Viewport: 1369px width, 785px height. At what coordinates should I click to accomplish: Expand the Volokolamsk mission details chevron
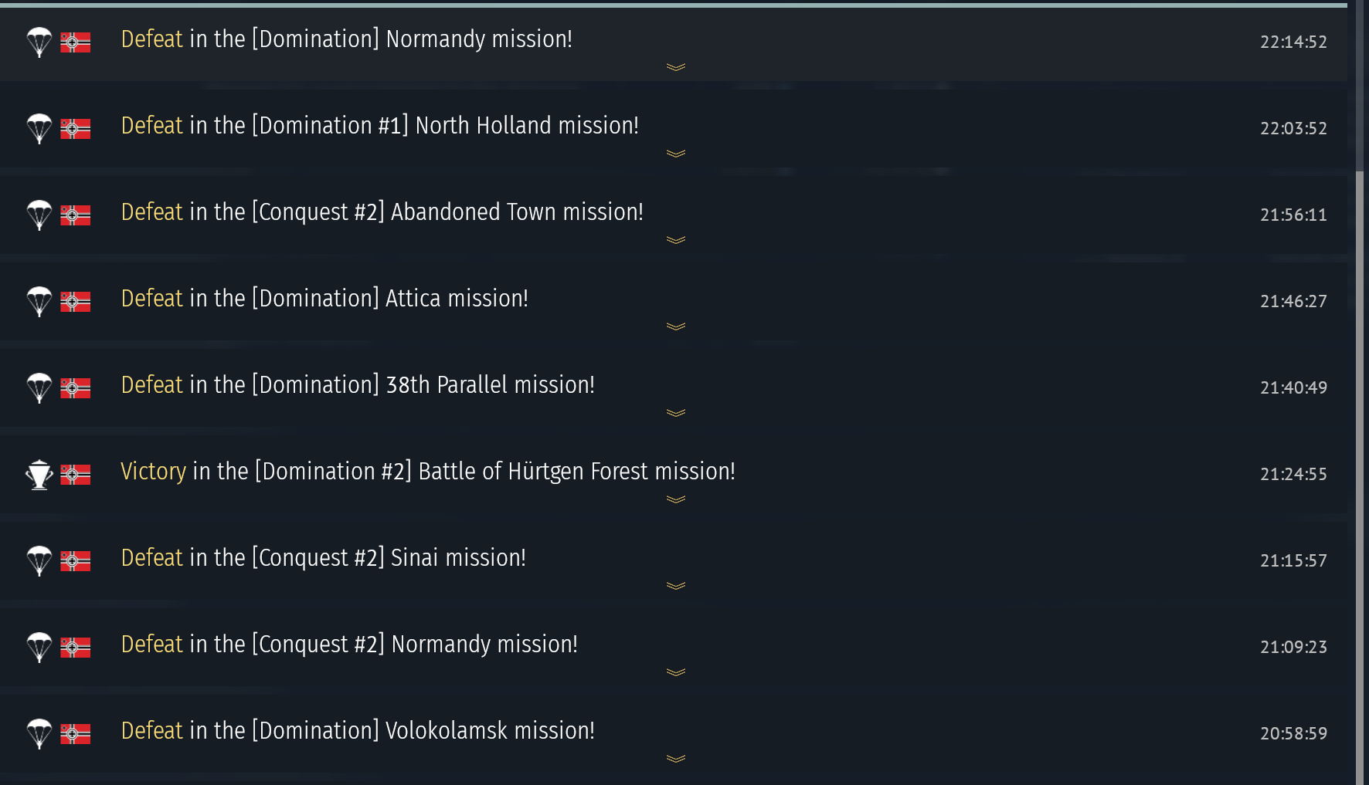pyautogui.click(x=676, y=759)
